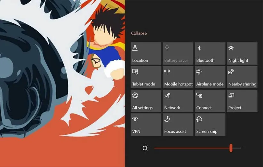Toggle Tablet mode tile
The height and width of the screenshot is (167, 263).
146,77
